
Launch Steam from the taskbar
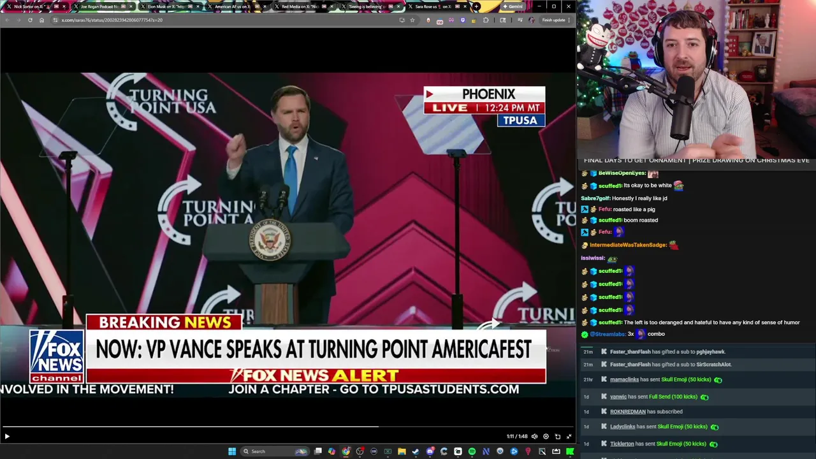416,451
